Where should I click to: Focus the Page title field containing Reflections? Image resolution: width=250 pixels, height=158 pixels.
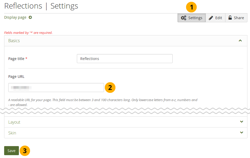click(x=124, y=59)
